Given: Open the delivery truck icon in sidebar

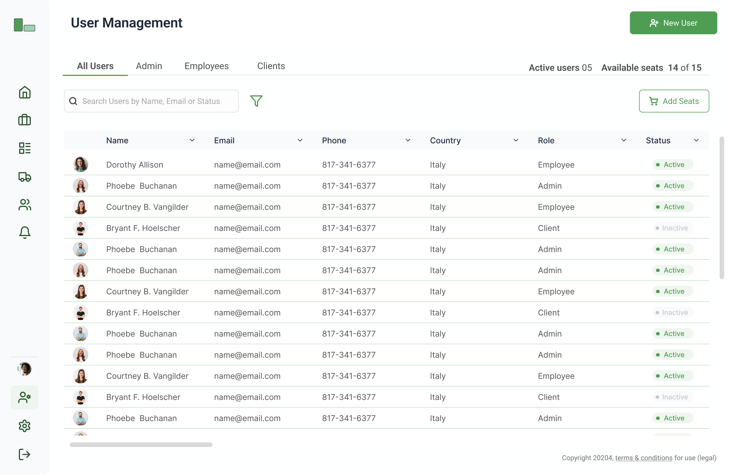Looking at the screenshot, I should [25, 176].
